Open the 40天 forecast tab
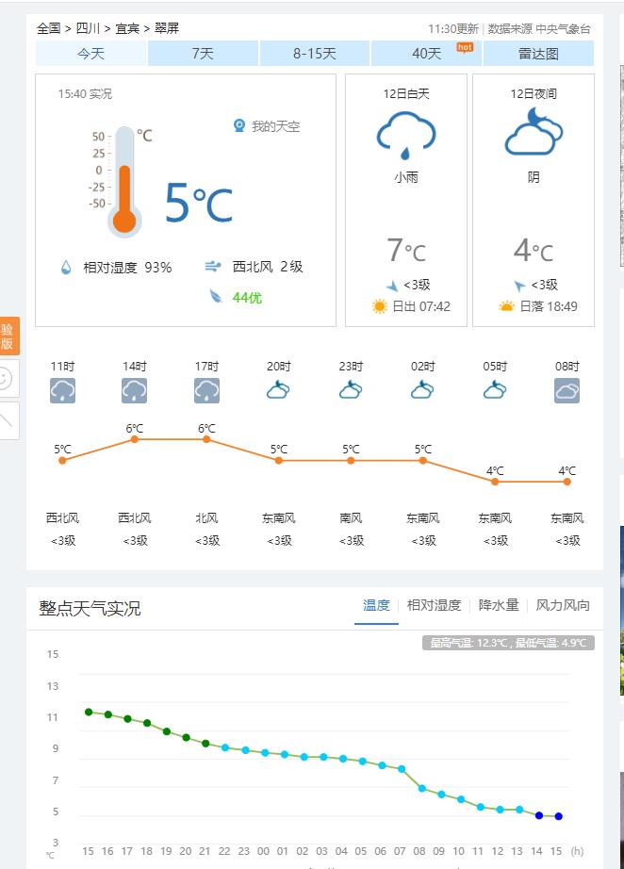 (x=427, y=54)
